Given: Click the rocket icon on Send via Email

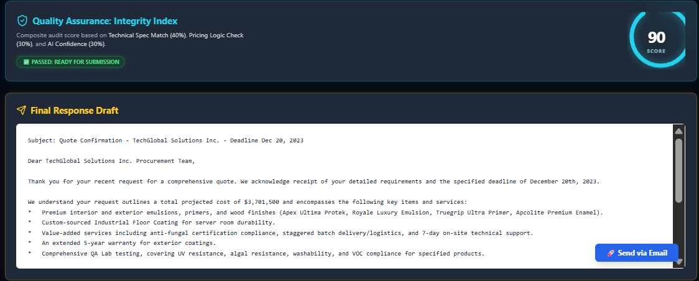Looking at the screenshot, I should coord(610,253).
